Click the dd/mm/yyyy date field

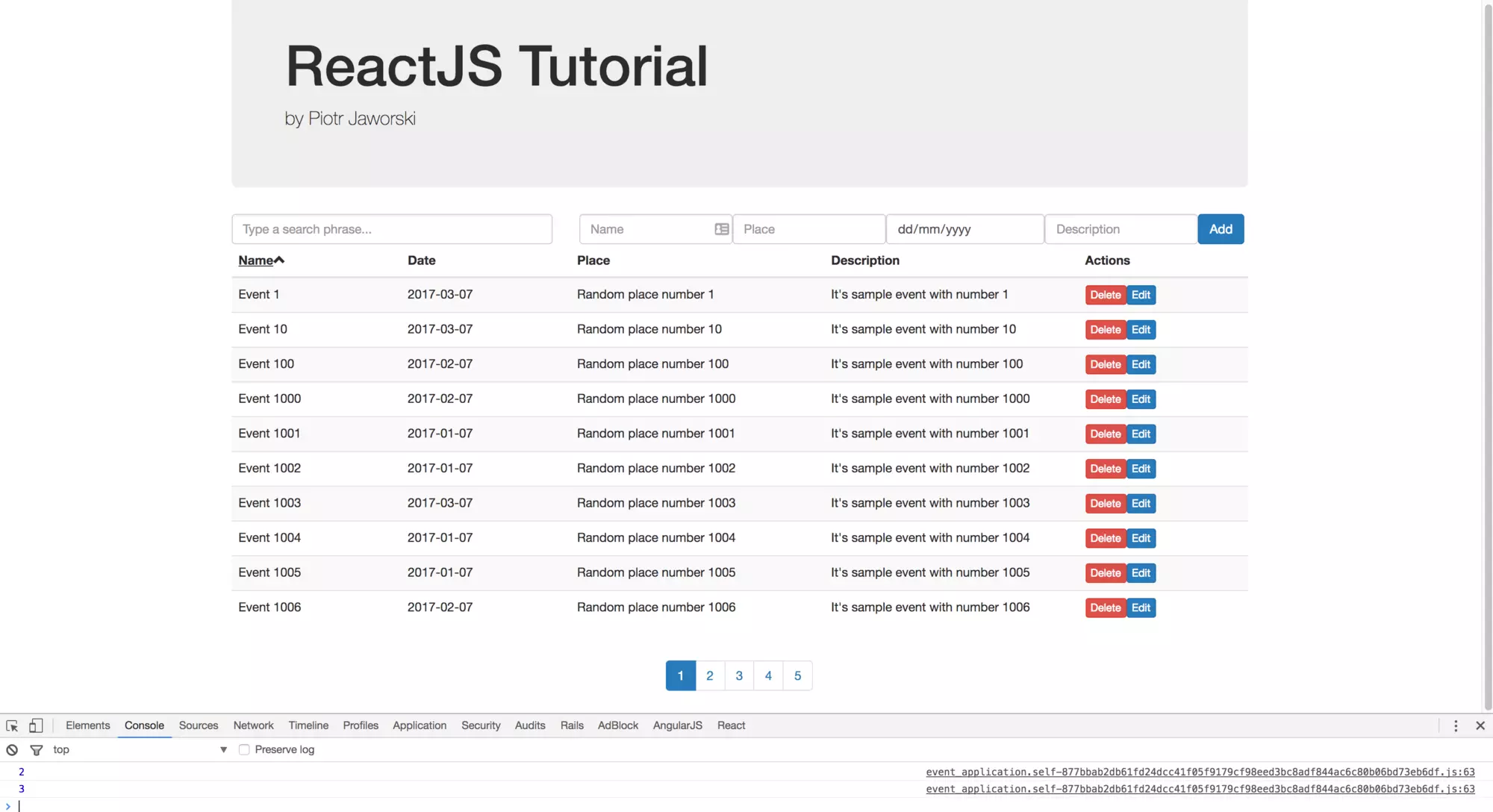[964, 229]
